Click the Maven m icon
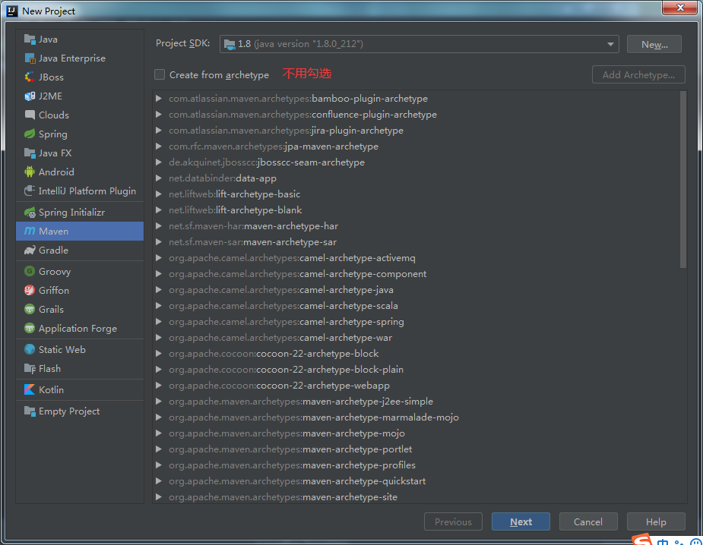This screenshot has width=703, height=545. (x=30, y=231)
